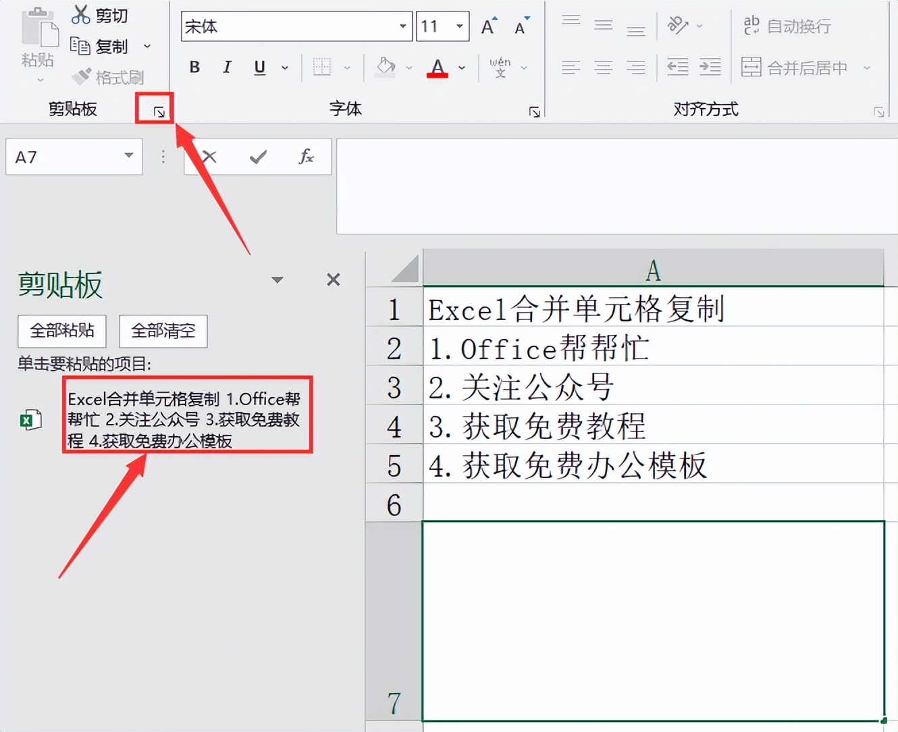Open the font size 11 dropdown
Viewport: 898px width, 732px height.
coord(460,26)
